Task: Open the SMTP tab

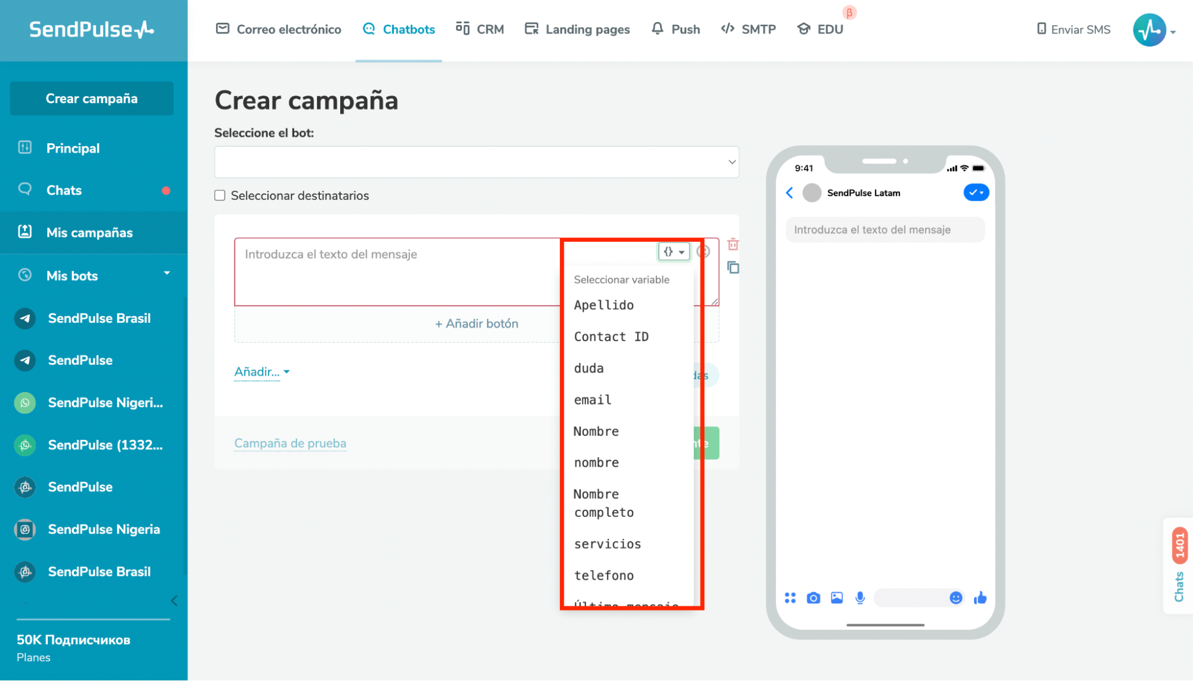Action: pyautogui.click(x=748, y=29)
